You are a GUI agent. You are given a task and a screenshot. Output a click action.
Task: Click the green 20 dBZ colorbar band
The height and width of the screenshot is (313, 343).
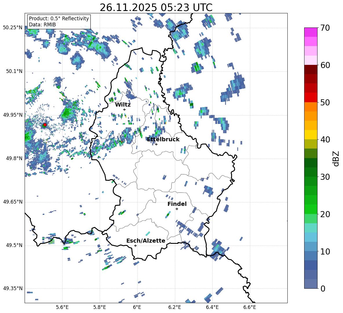311,209
